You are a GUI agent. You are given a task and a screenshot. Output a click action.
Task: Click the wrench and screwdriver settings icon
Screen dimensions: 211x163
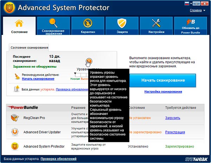156,23
